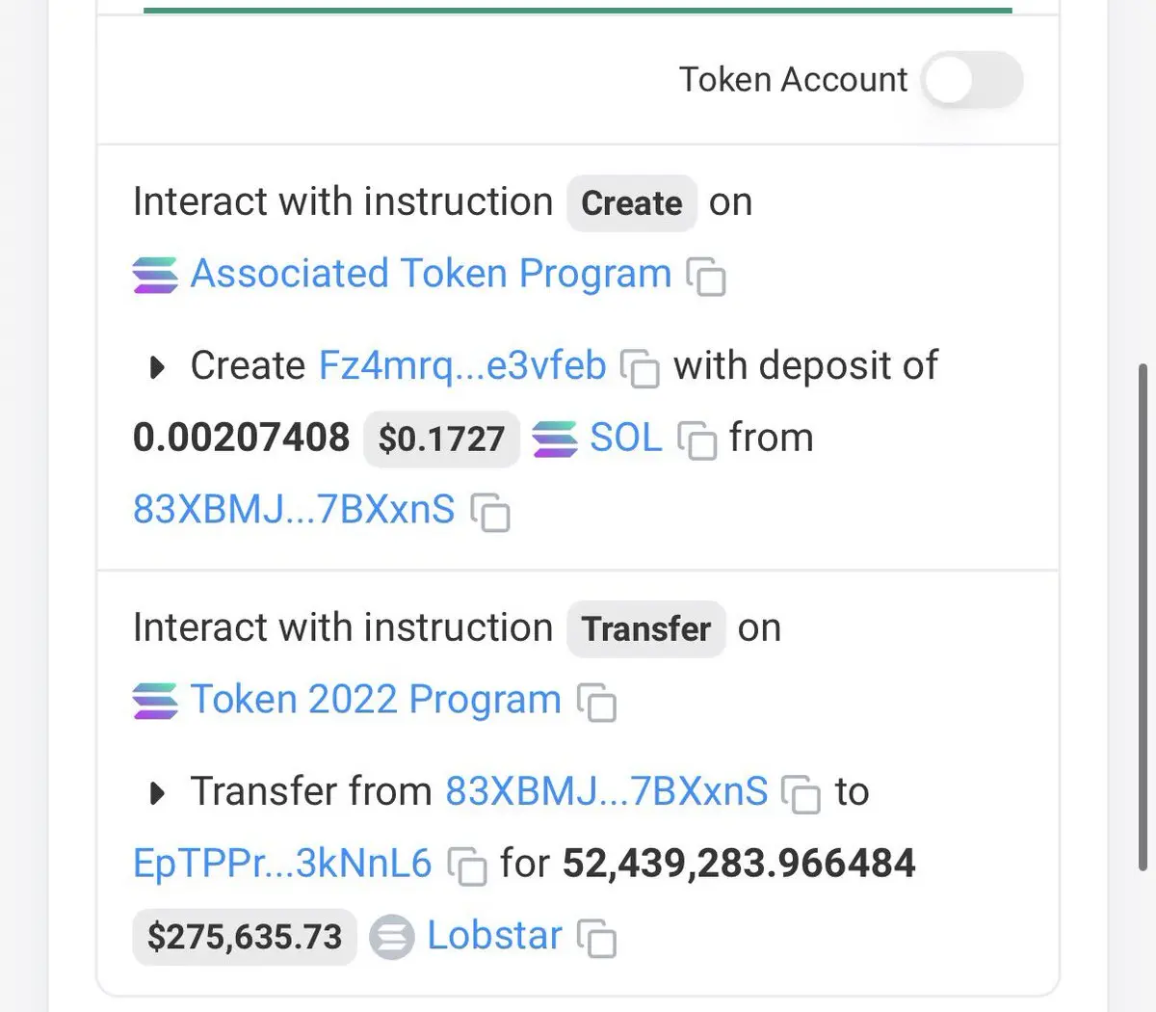Copy the 83XBMJ...7BXxnS address under Create
Viewport: 1156px width, 1012px height.
coord(490,512)
